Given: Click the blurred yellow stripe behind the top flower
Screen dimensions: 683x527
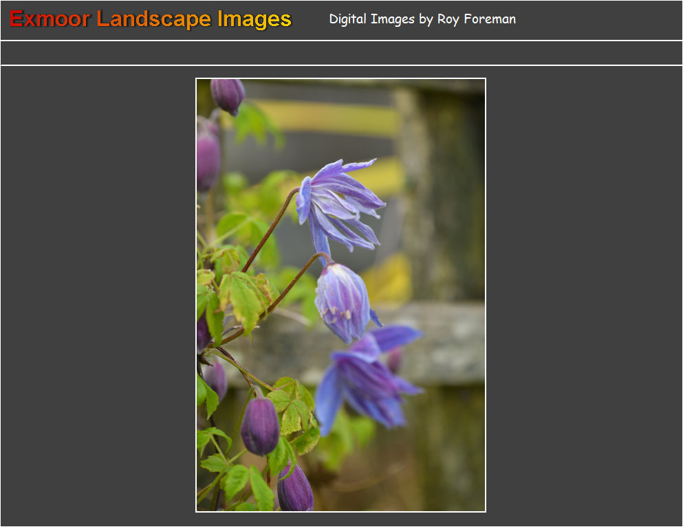Looking at the screenshot, I should [x=330, y=118].
